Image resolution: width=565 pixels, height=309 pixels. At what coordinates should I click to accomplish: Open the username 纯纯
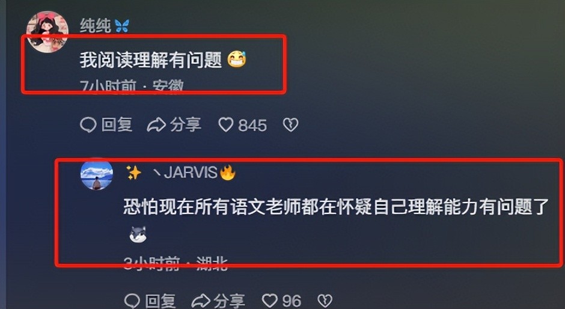point(96,26)
